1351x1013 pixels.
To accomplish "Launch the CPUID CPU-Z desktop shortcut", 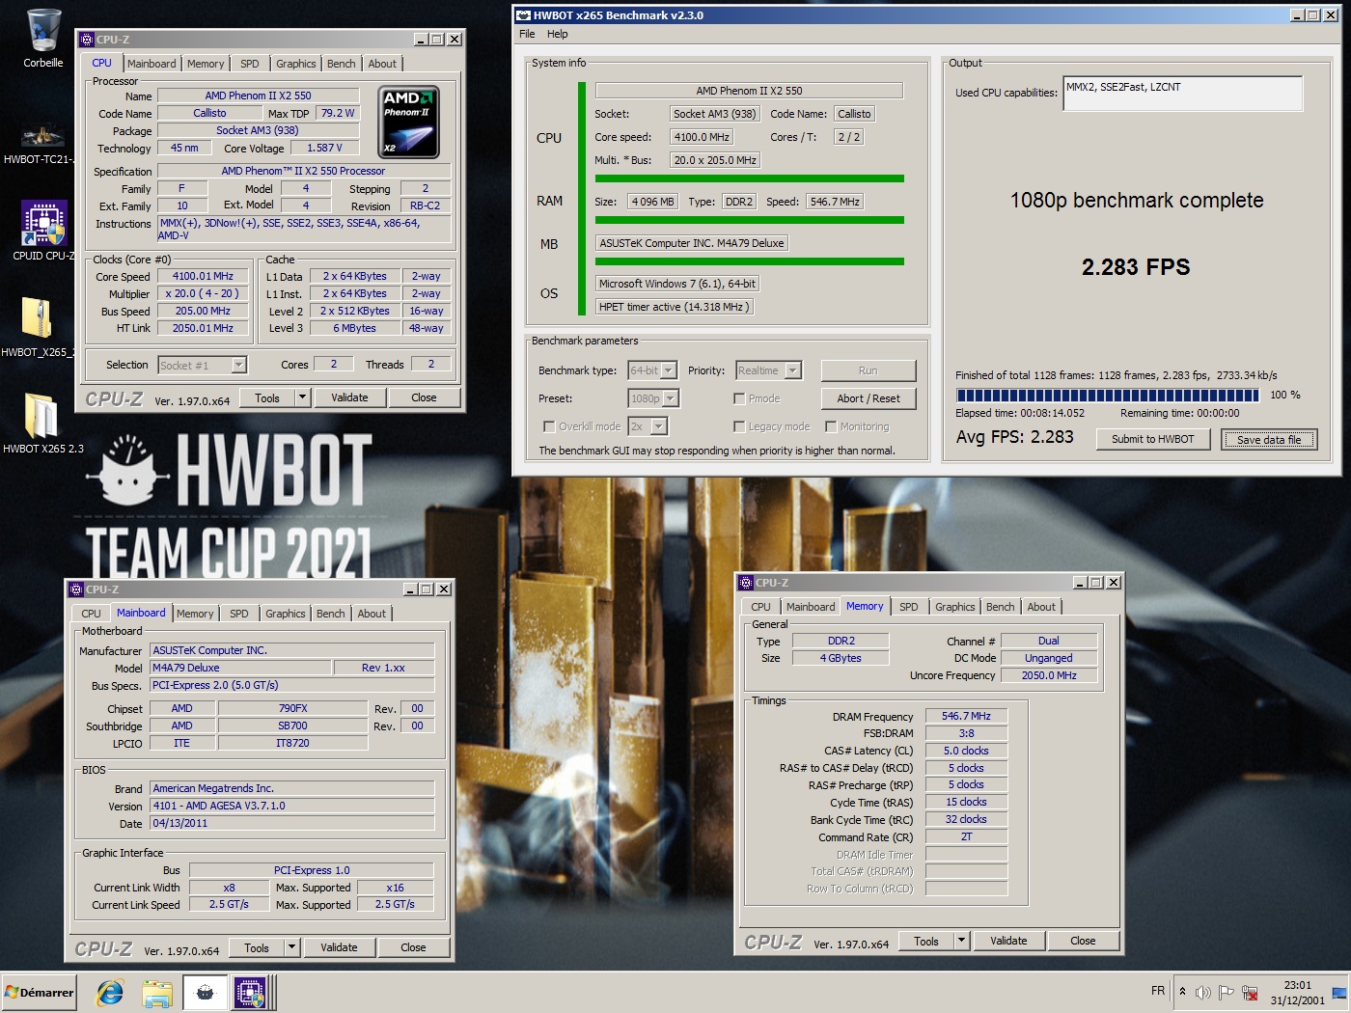I will pyautogui.click(x=43, y=223).
